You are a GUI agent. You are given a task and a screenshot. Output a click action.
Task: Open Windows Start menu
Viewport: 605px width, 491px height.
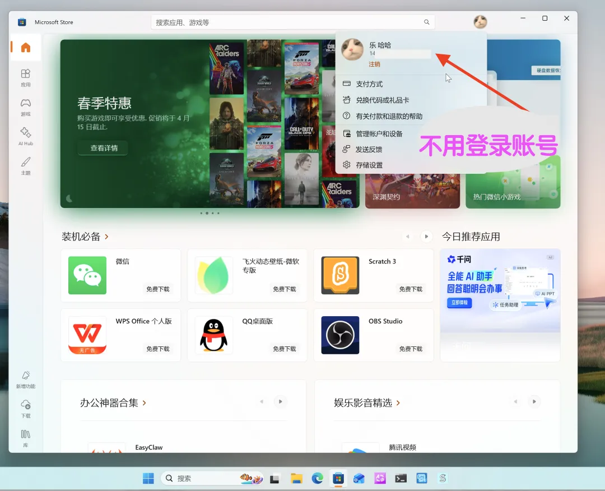148,478
